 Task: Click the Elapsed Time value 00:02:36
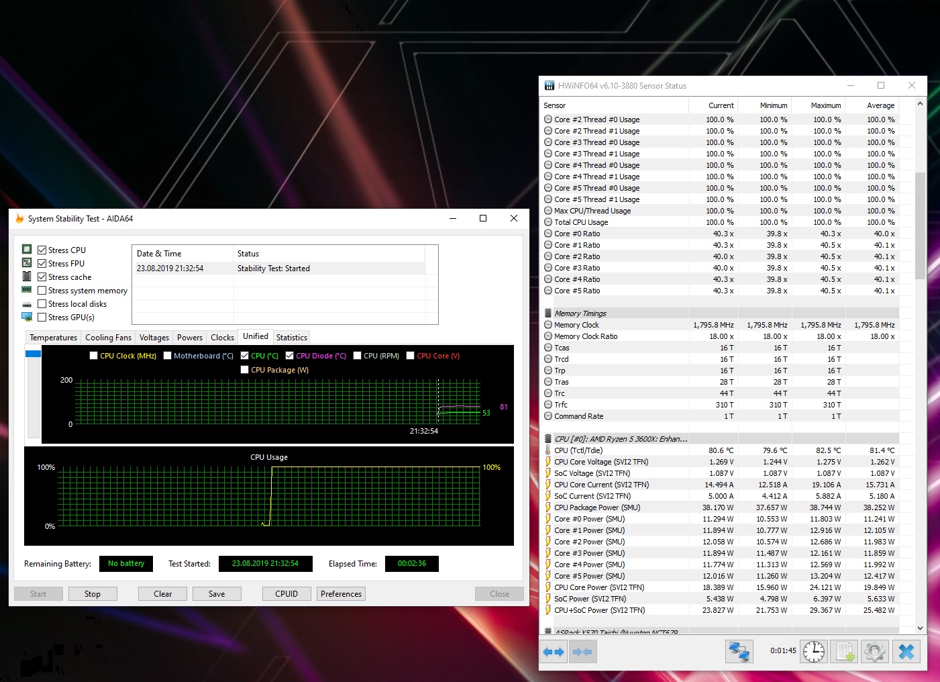[x=412, y=564]
